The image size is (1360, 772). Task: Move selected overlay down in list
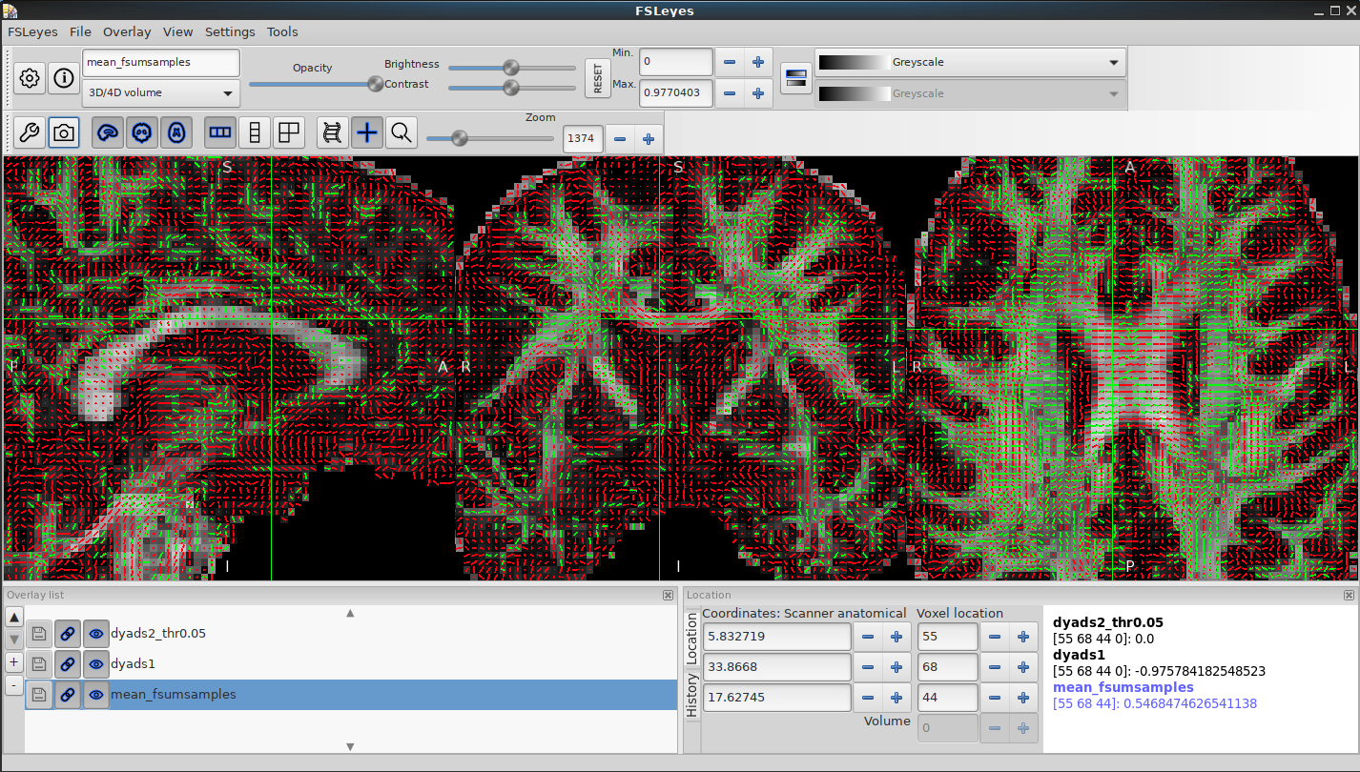tap(14, 640)
